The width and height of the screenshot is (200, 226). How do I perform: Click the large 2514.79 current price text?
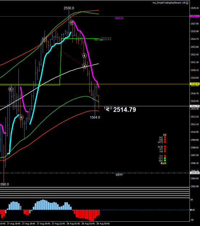coord(124,110)
